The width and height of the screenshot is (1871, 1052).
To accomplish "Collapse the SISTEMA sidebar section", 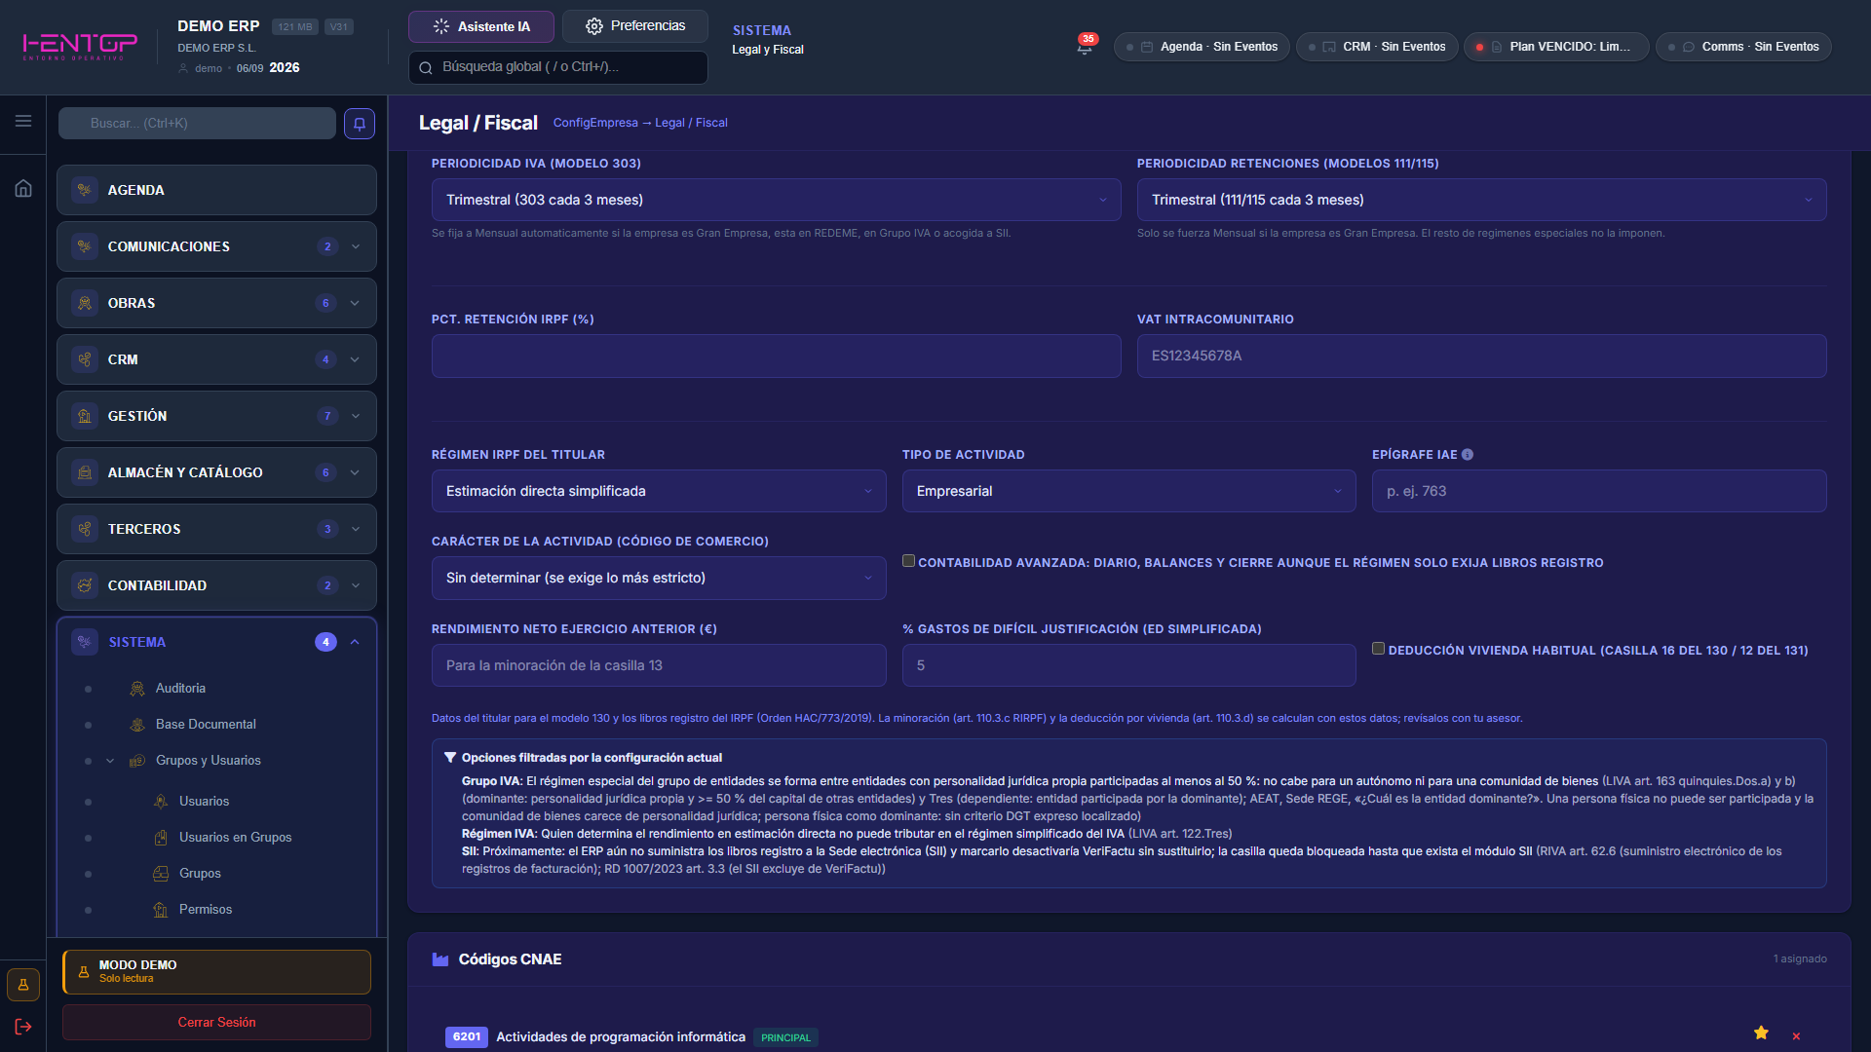I will pyautogui.click(x=355, y=642).
